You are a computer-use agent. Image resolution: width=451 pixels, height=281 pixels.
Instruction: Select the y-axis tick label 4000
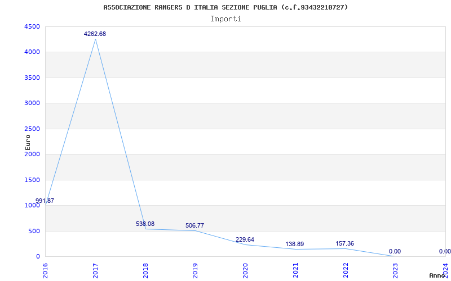(32, 52)
